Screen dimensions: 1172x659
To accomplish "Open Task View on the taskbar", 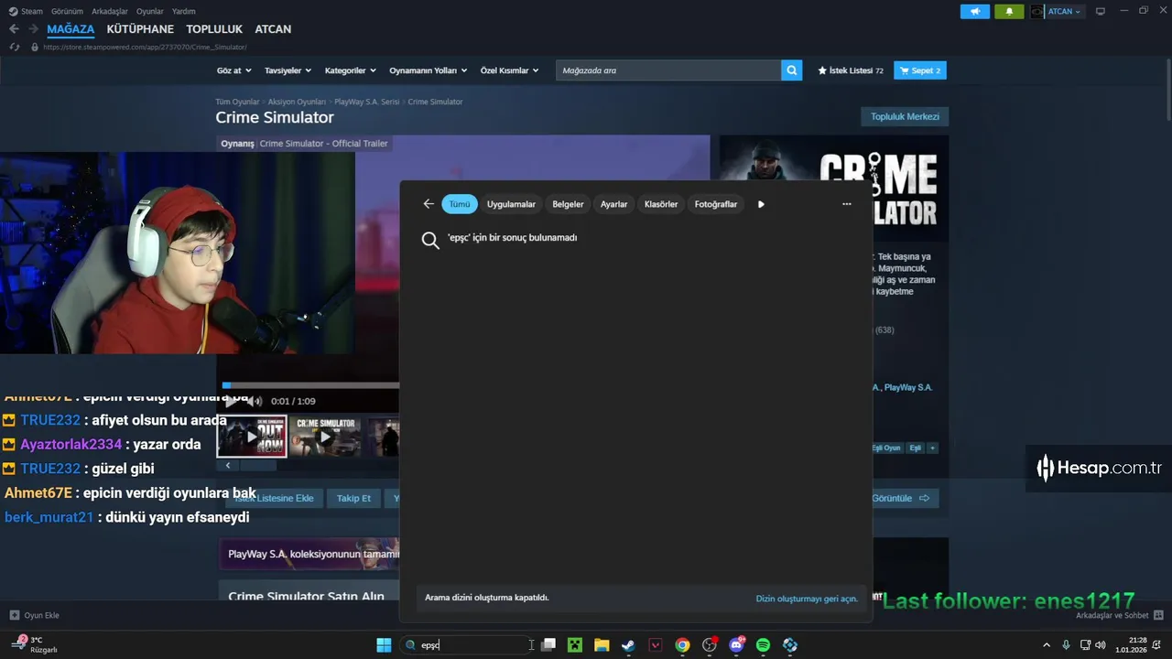I will [x=548, y=645].
